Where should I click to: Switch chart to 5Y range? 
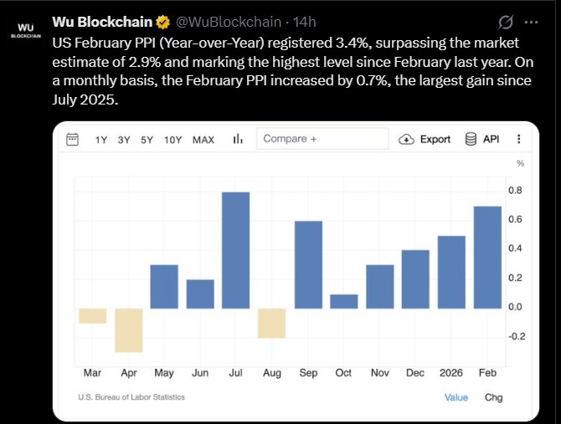tap(147, 140)
